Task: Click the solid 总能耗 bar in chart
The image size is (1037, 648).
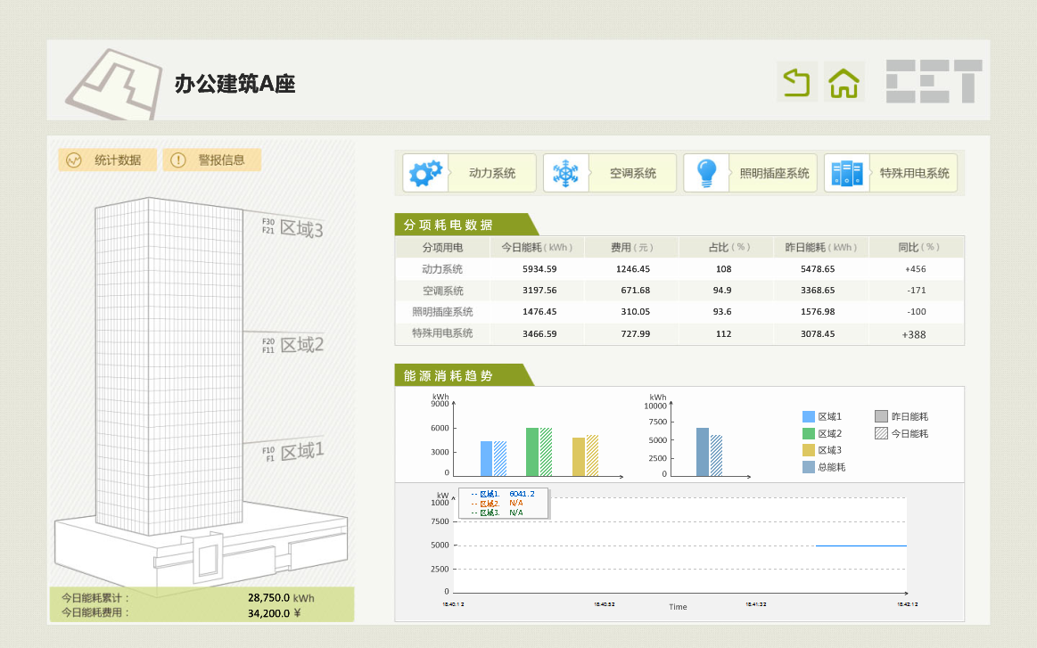Action: click(x=703, y=452)
